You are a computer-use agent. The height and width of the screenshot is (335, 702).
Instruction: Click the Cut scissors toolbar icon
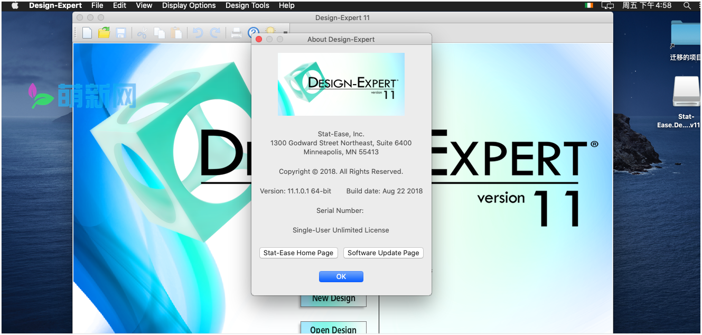pyautogui.click(x=142, y=33)
